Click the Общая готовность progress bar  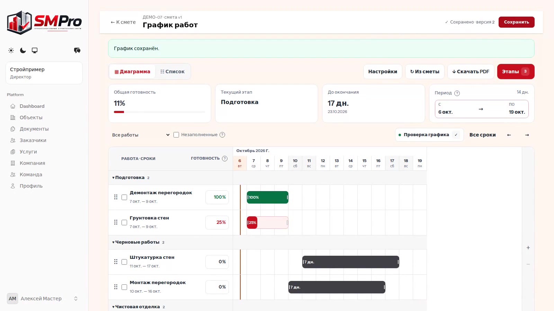(x=160, y=112)
